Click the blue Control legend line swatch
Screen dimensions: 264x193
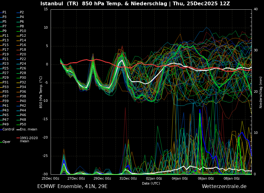coord(1,129)
